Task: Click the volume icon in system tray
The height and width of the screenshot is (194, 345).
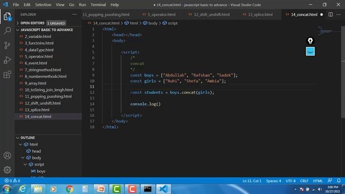Action: click(320, 189)
